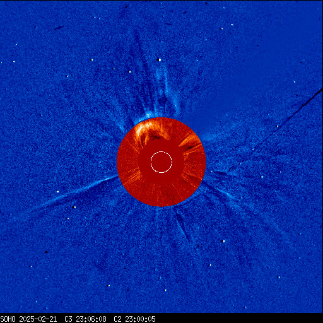Click the SOHO label in the caption bar

click(x=8, y=319)
